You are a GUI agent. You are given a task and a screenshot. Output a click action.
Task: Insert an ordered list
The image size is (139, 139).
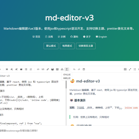[31, 69]
